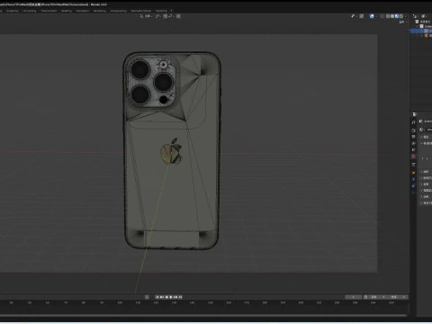Image resolution: width=432 pixels, height=324 pixels.
Task: Switch to Solid viewport shading
Action: (392, 16)
